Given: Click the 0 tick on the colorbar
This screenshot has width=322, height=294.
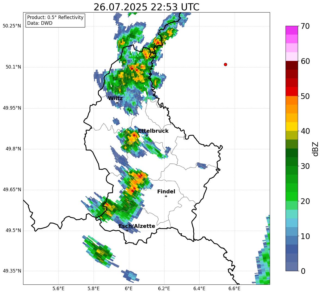Looking at the screenshot, I should coord(303,271).
